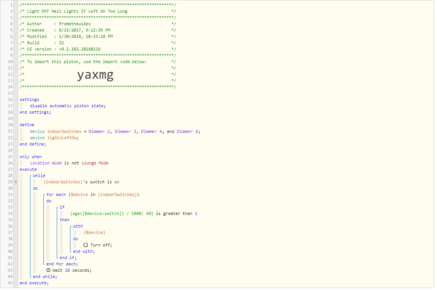437x291 pixels.
Task: Click the Modified date 1/30/2018
Action: 86,36
